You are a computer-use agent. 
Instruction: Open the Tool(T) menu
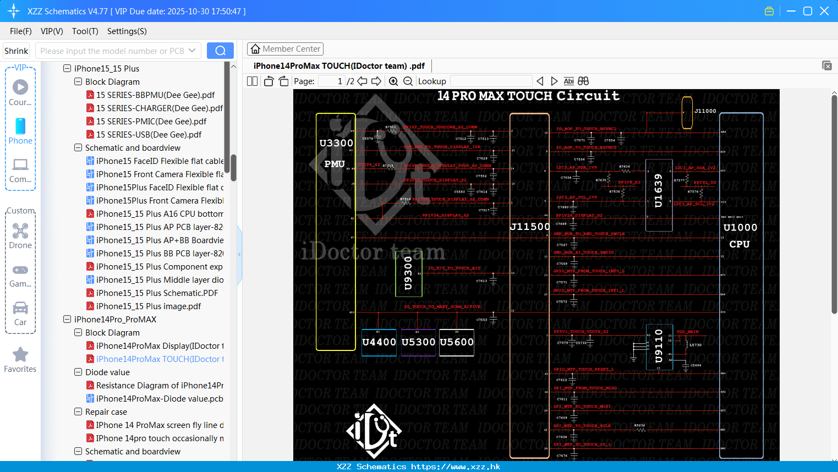85,31
